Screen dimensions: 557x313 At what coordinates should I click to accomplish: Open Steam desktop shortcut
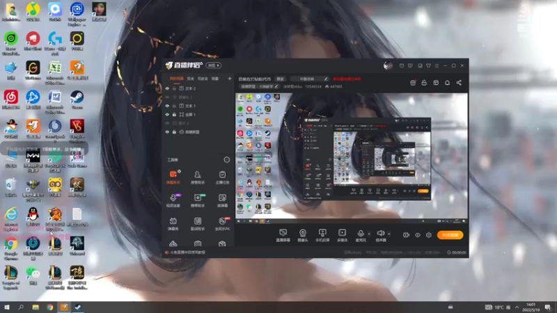(77, 99)
